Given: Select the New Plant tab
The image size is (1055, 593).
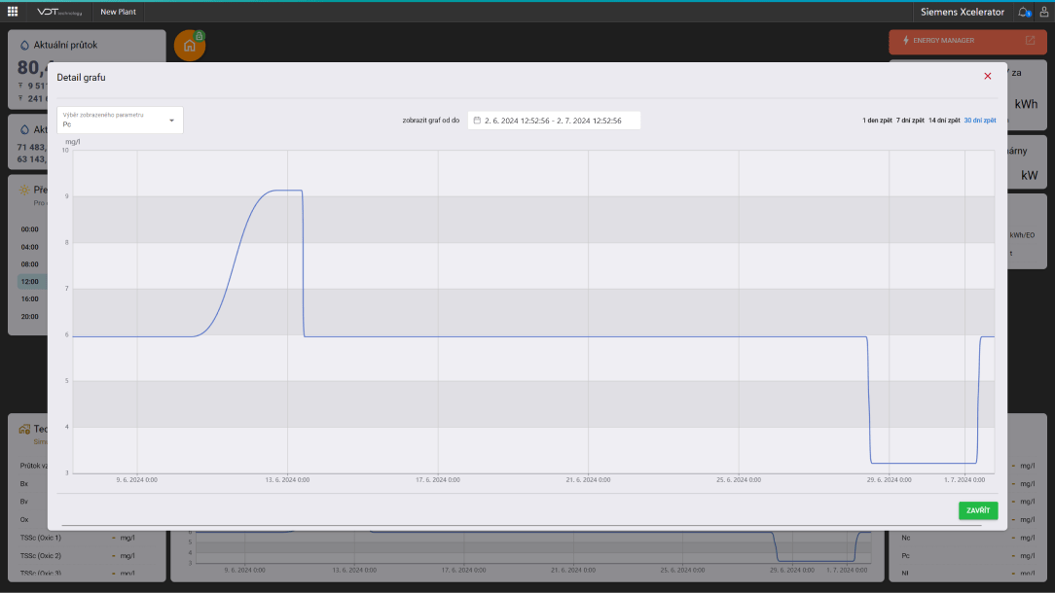Looking at the screenshot, I should (118, 12).
